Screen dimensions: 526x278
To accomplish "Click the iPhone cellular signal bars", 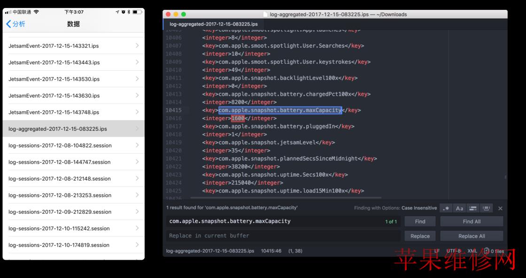I will 8,12.
